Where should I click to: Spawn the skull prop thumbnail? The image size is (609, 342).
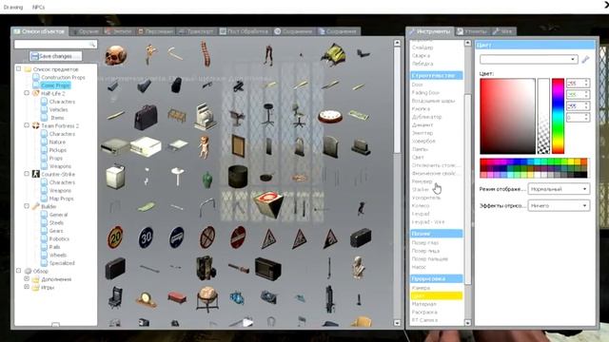click(x=116, y=55)
